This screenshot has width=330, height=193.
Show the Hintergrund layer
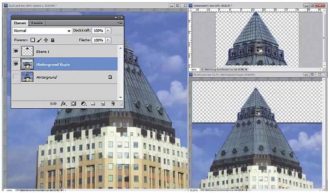16,77
